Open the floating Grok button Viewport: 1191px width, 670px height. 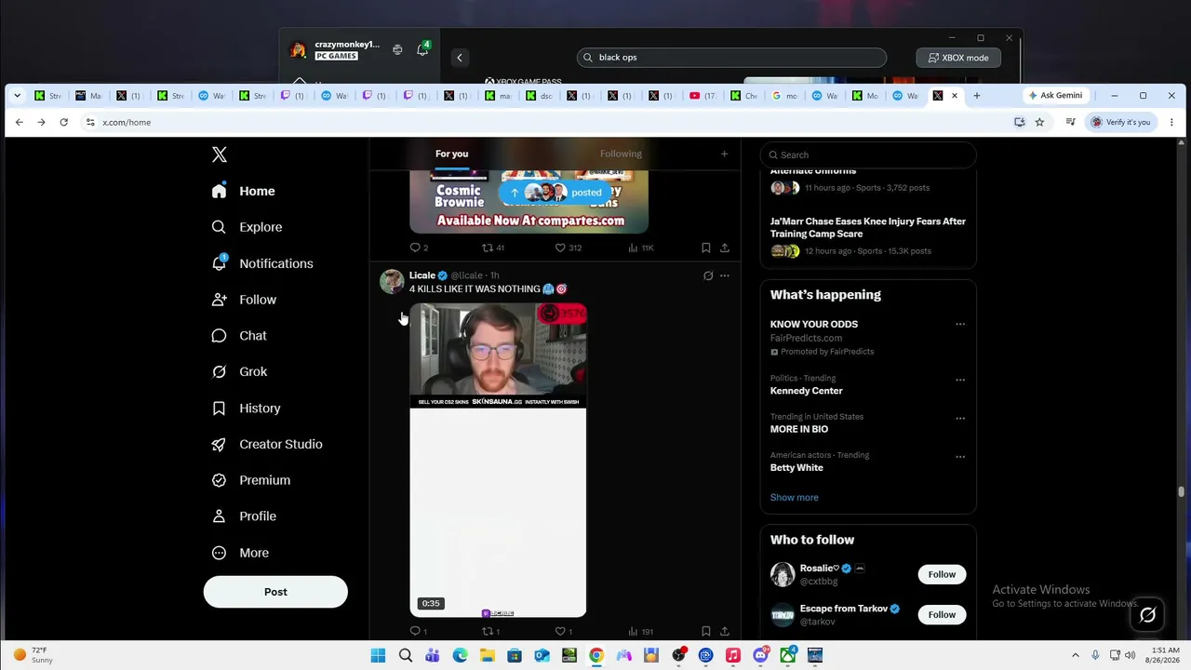(x=1147, y=615)
